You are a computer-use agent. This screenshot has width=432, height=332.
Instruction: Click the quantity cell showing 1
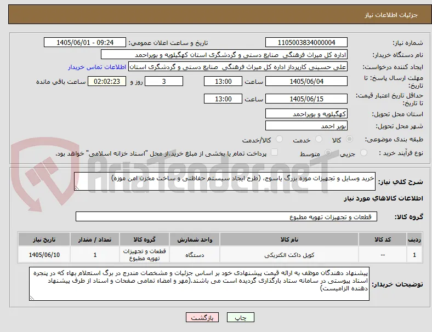(95, 255)
